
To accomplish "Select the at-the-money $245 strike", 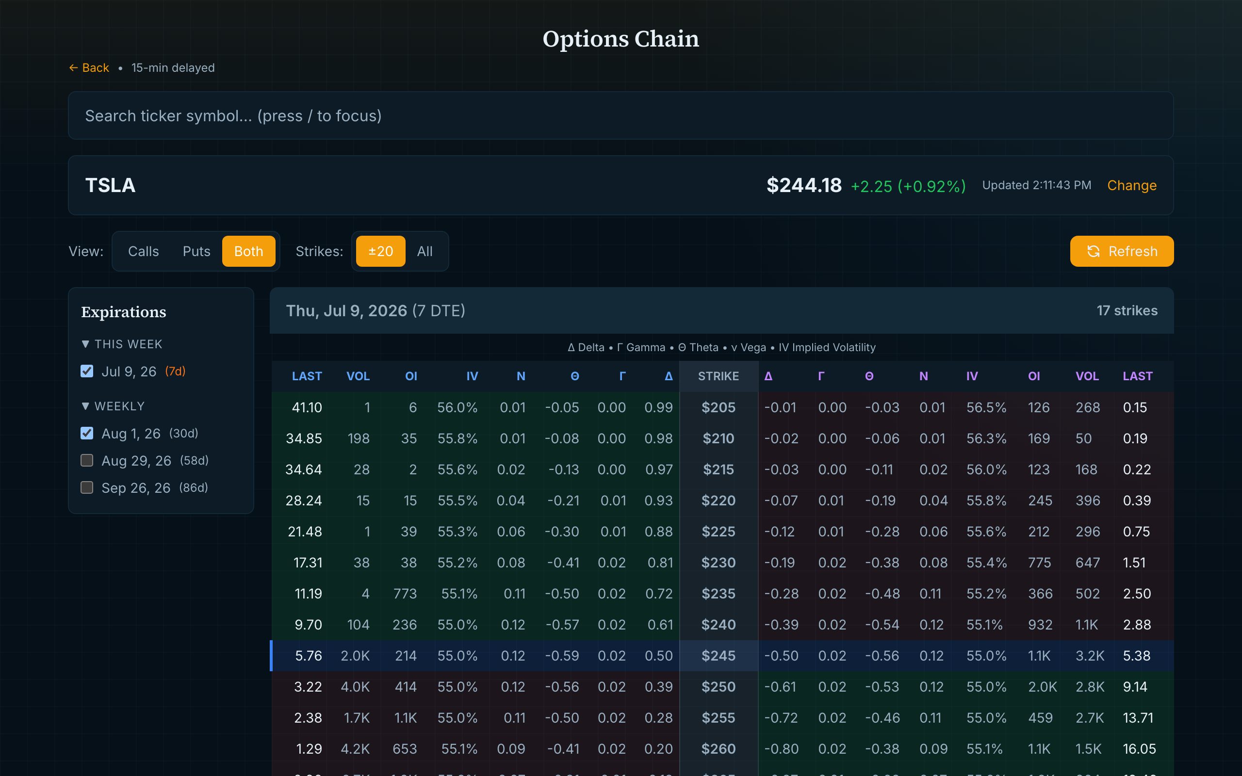I will pyautogui.click(x=719, y=656).
